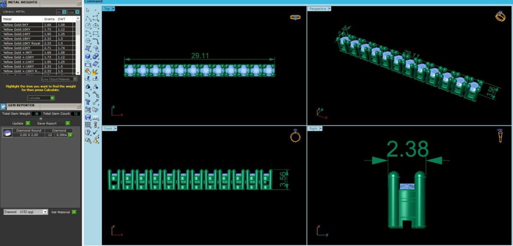Click Save Report in Gem Reporter
This screenshot has height=246, width=513.
pos(53,123)
